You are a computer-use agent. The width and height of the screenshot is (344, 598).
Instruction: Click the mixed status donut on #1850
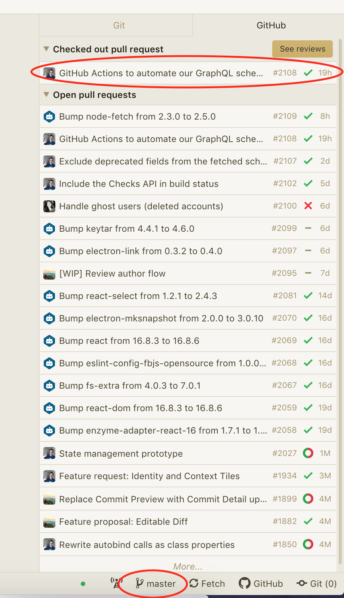click(x=308, y=545)
